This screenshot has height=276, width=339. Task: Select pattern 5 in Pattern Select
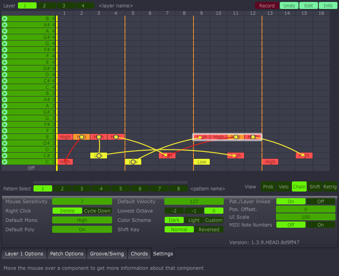pyautogui.click(x=121, y=189)
